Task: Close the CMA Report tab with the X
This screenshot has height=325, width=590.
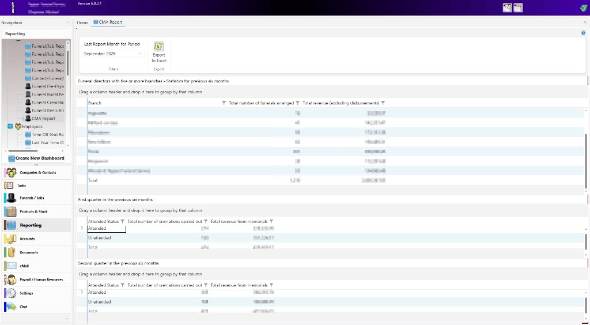Action: (585, 22)
